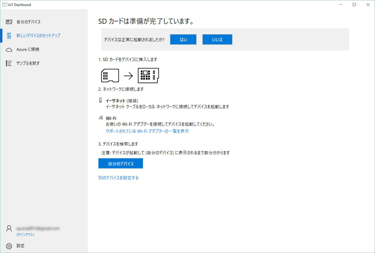375x253 pixels.
Task: Click the user account avatar icon
Action: (9, 229)
